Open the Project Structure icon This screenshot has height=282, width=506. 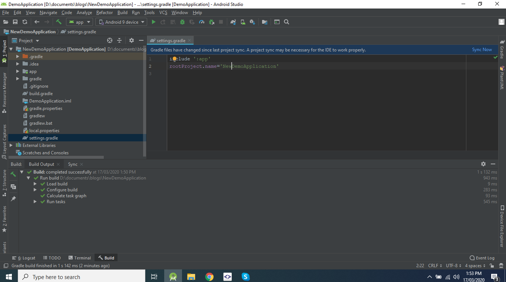(265, 22)
